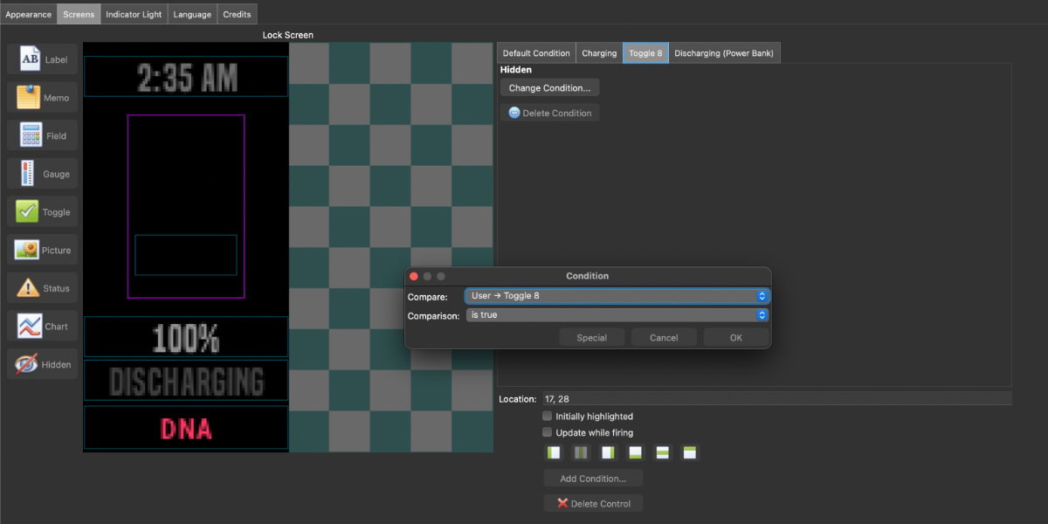Add a Memo control
This screenshot has height=524, width=1048.
click(x=43, y=98)
